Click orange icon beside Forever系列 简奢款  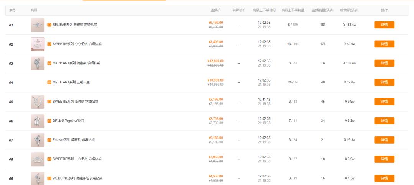pyautogui.click(x=49, y=140)
